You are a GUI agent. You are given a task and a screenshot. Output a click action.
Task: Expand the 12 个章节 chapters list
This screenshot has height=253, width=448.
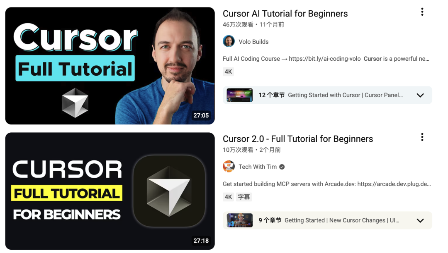click(420, 95)
